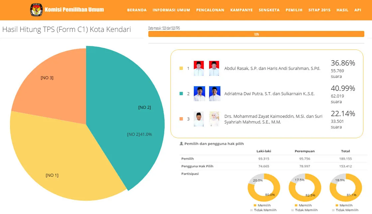This screenshot has height=214, width=372.
Task: Open the Sitap 2015 page
Action: point(319,10)
